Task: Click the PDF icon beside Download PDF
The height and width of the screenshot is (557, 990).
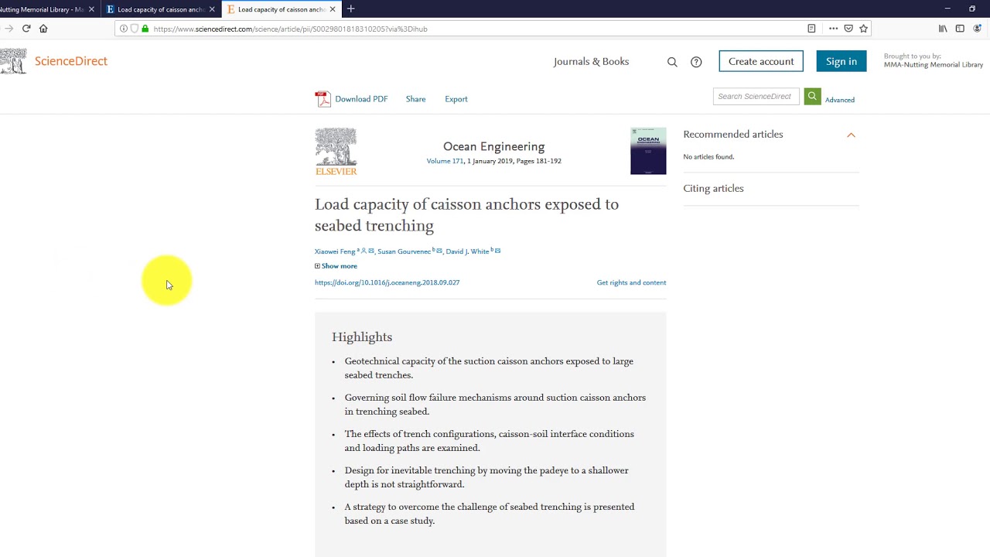Action: [323, 99]
